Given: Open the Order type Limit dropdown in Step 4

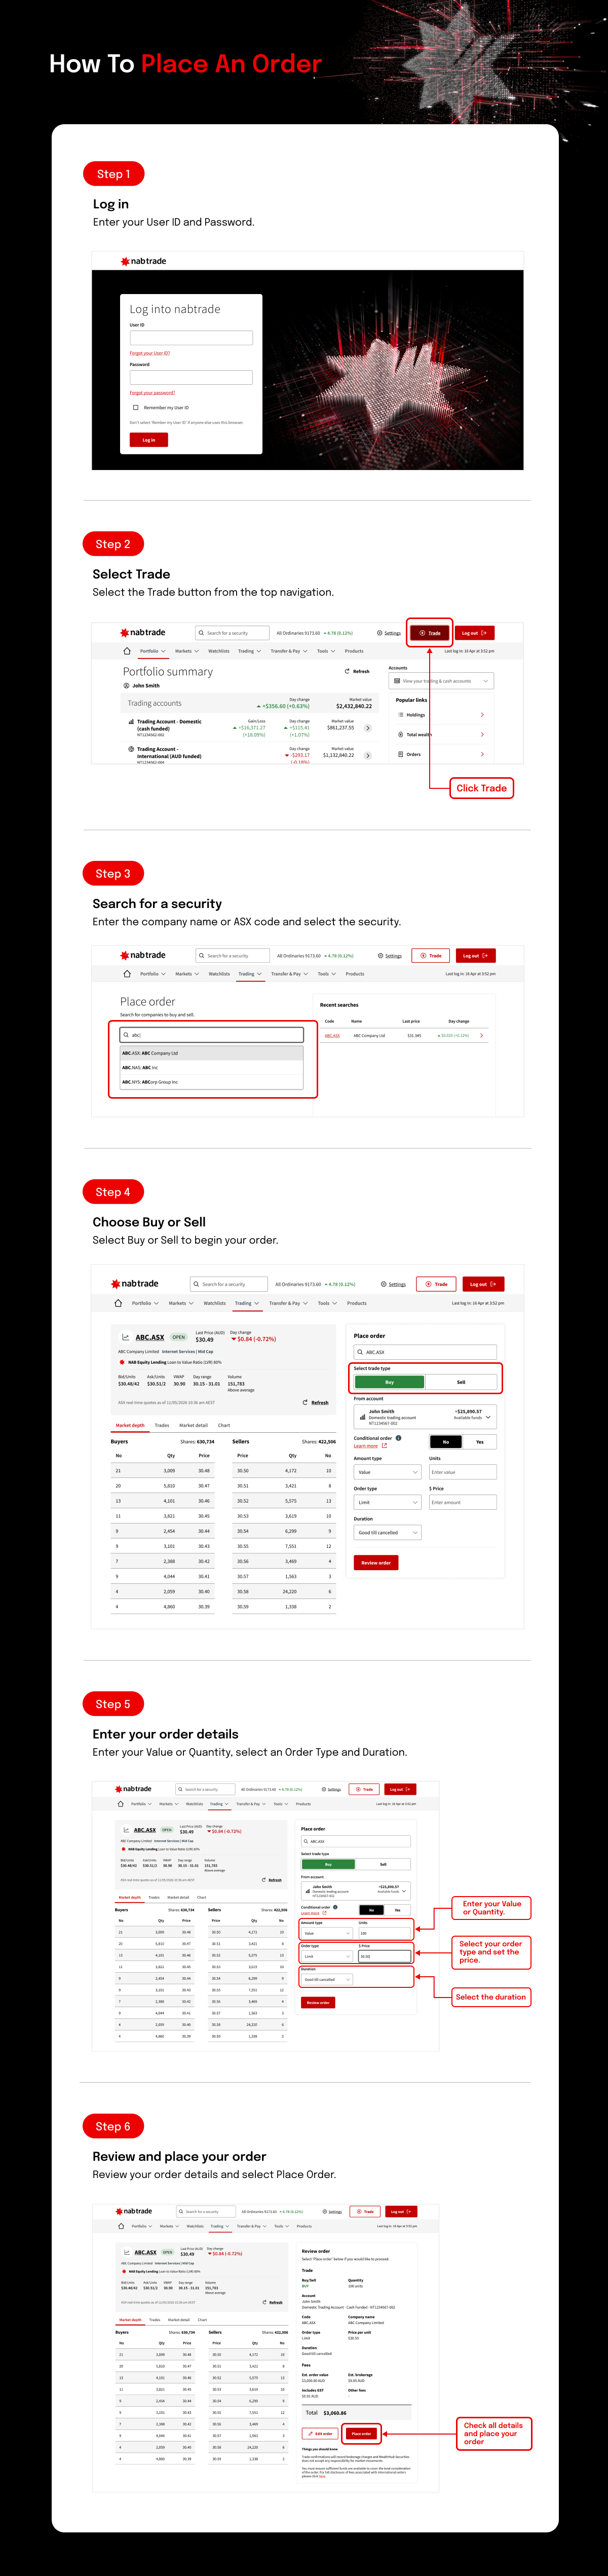Looking at the screenshot, I should pyautogui.click(x=388, y=1502).
